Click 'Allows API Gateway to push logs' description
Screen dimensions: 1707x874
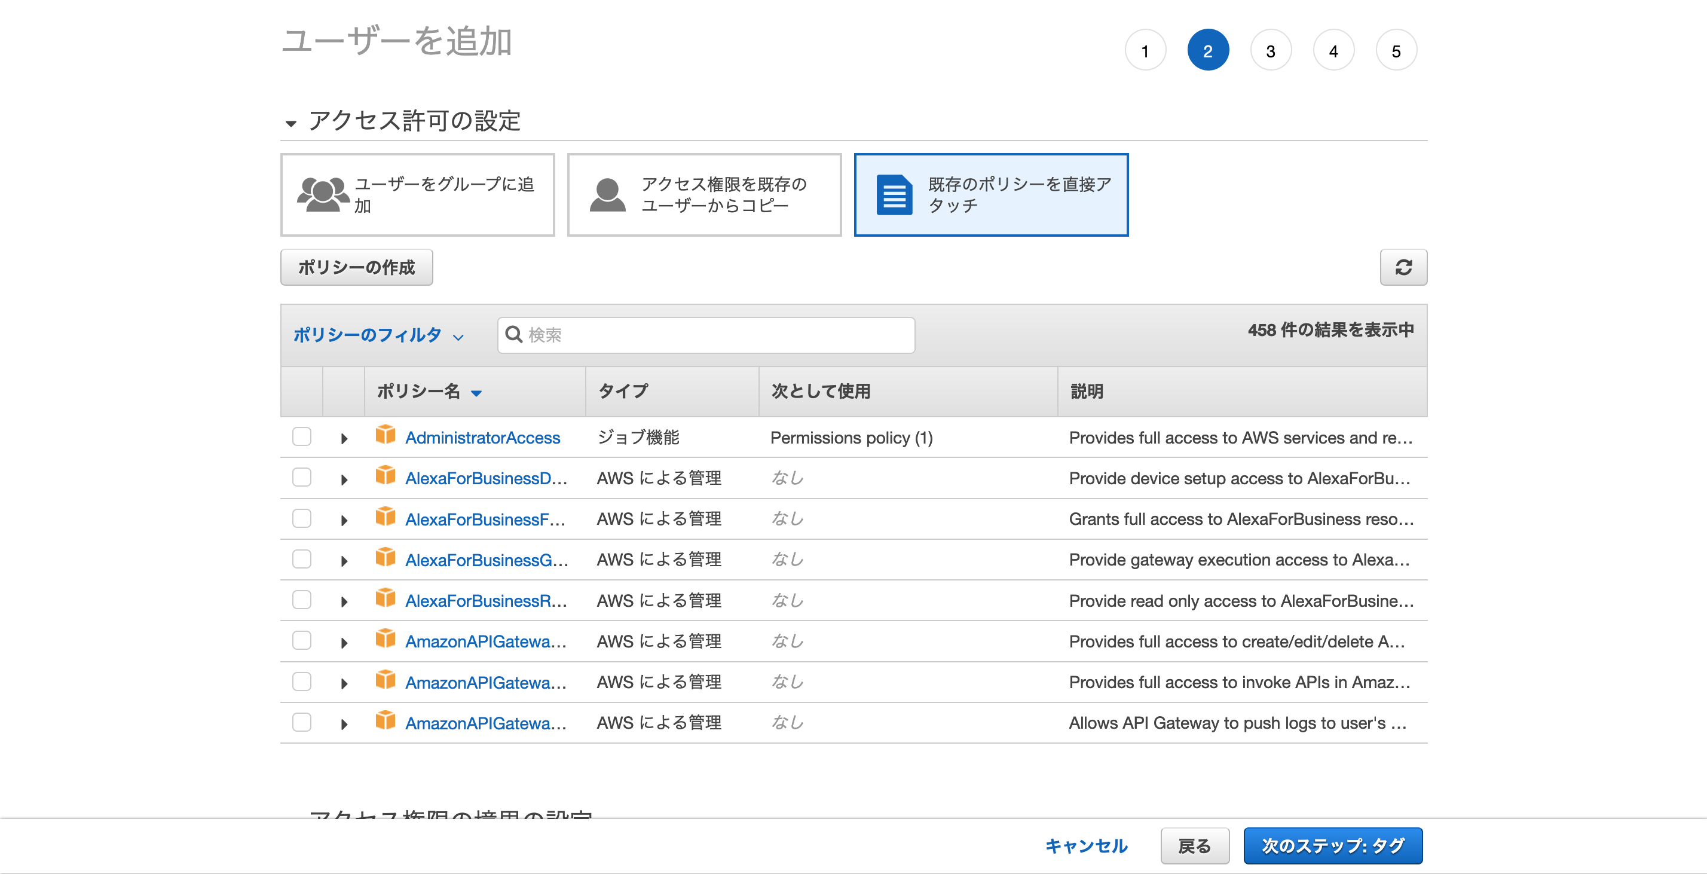point(1237,722)
